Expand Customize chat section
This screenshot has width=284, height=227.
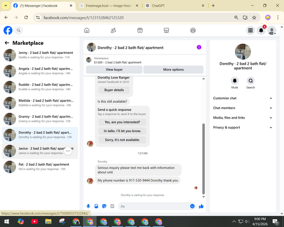243,98
